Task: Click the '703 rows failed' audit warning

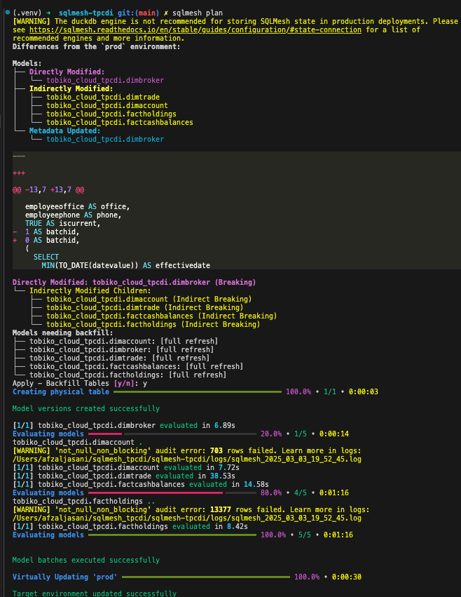Action: pos(187,450)
